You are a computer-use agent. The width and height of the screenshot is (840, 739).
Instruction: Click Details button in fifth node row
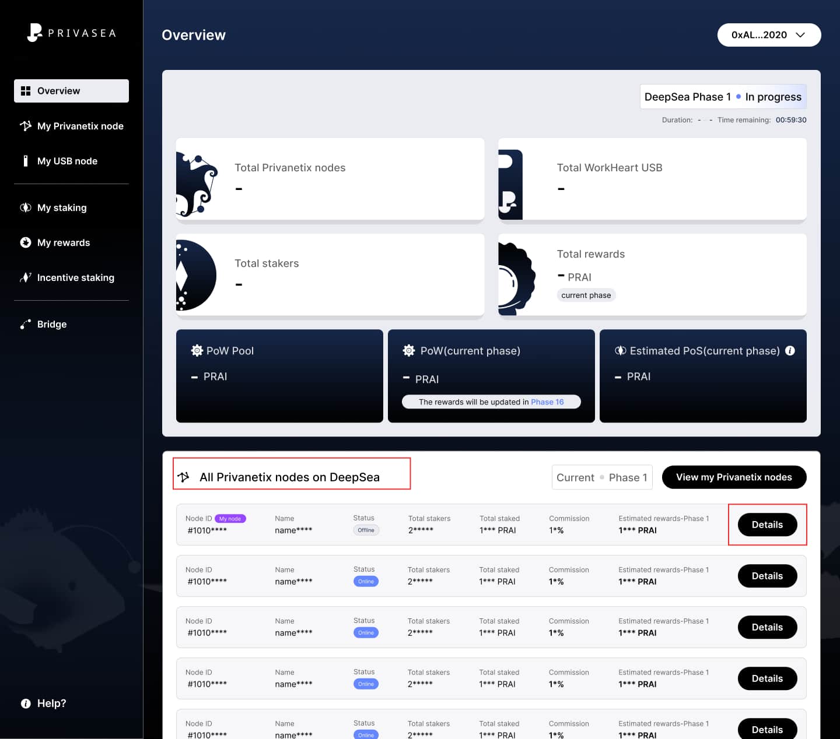(767, 729)
